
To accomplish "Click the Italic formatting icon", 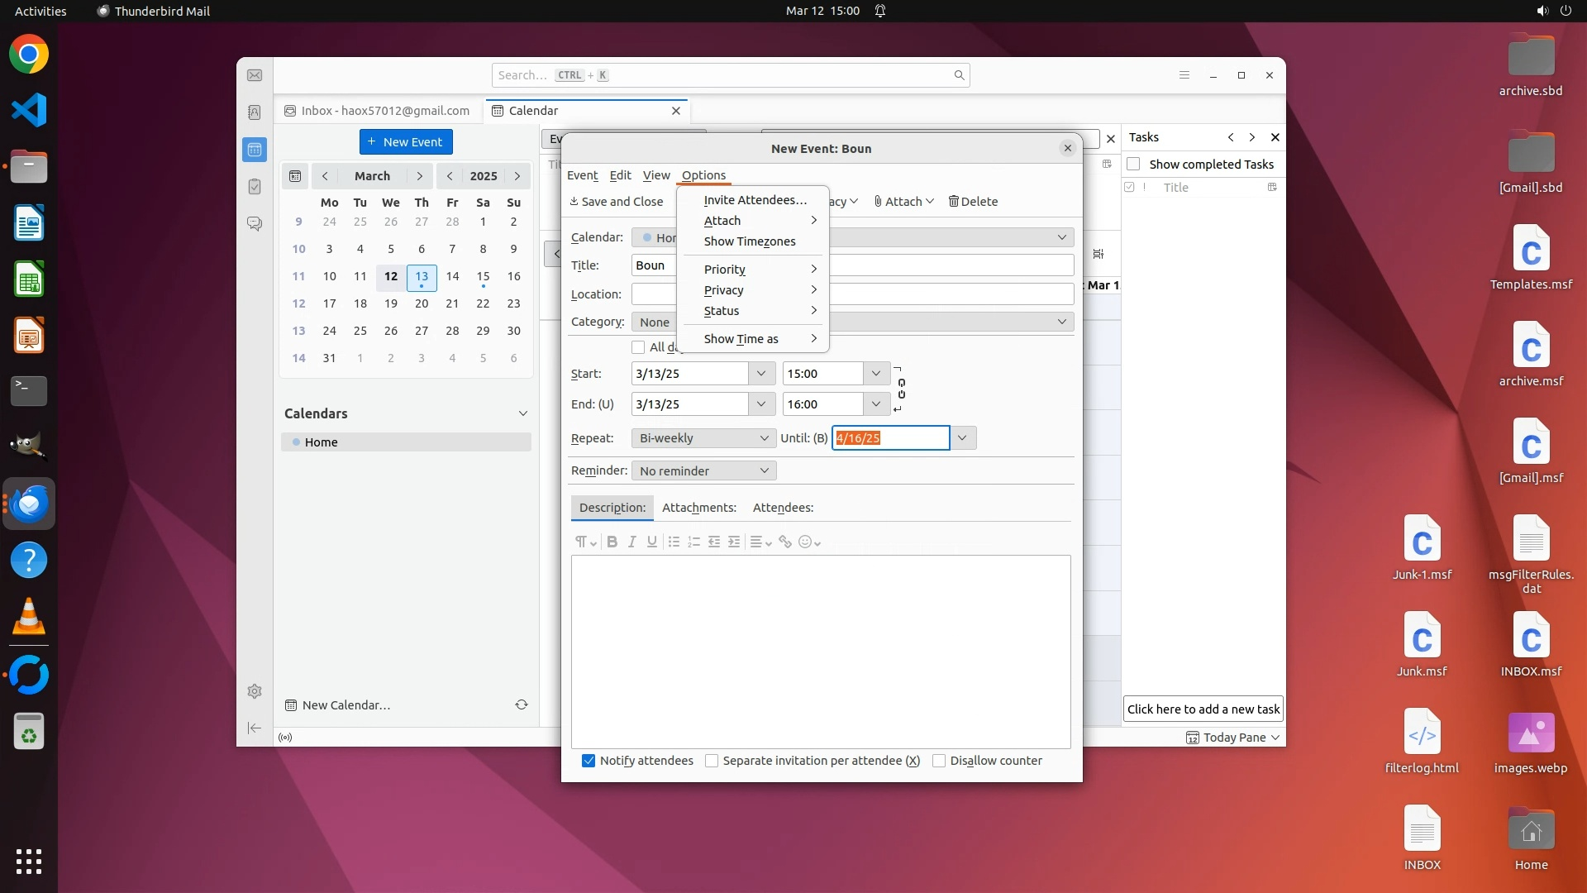I will click(632, 542).
